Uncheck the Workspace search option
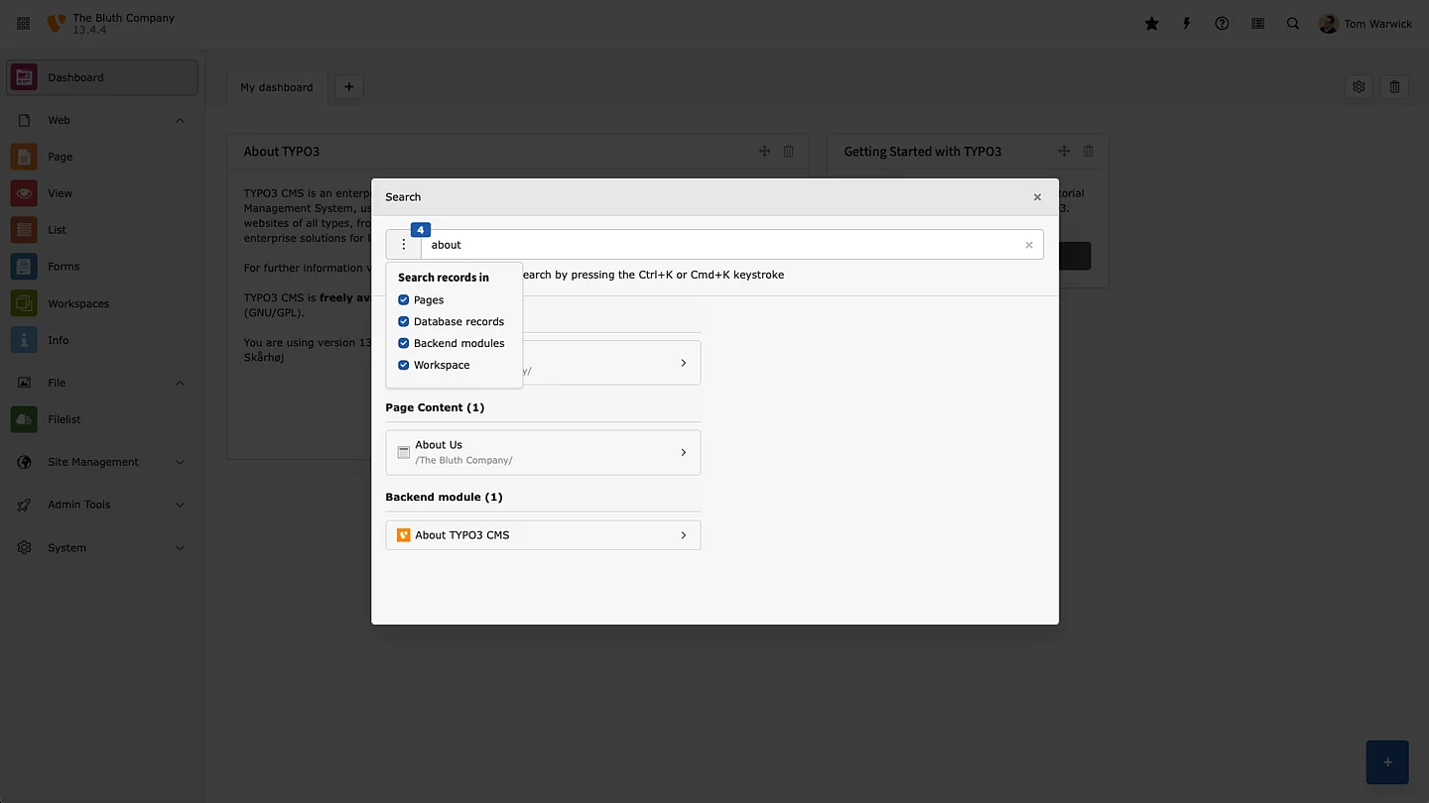Screen dimensions: 1429x803 point(403,365)
